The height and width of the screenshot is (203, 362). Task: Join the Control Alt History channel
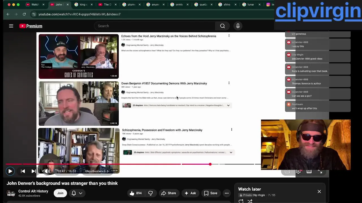pyautogui.click(x=60, y=193)
